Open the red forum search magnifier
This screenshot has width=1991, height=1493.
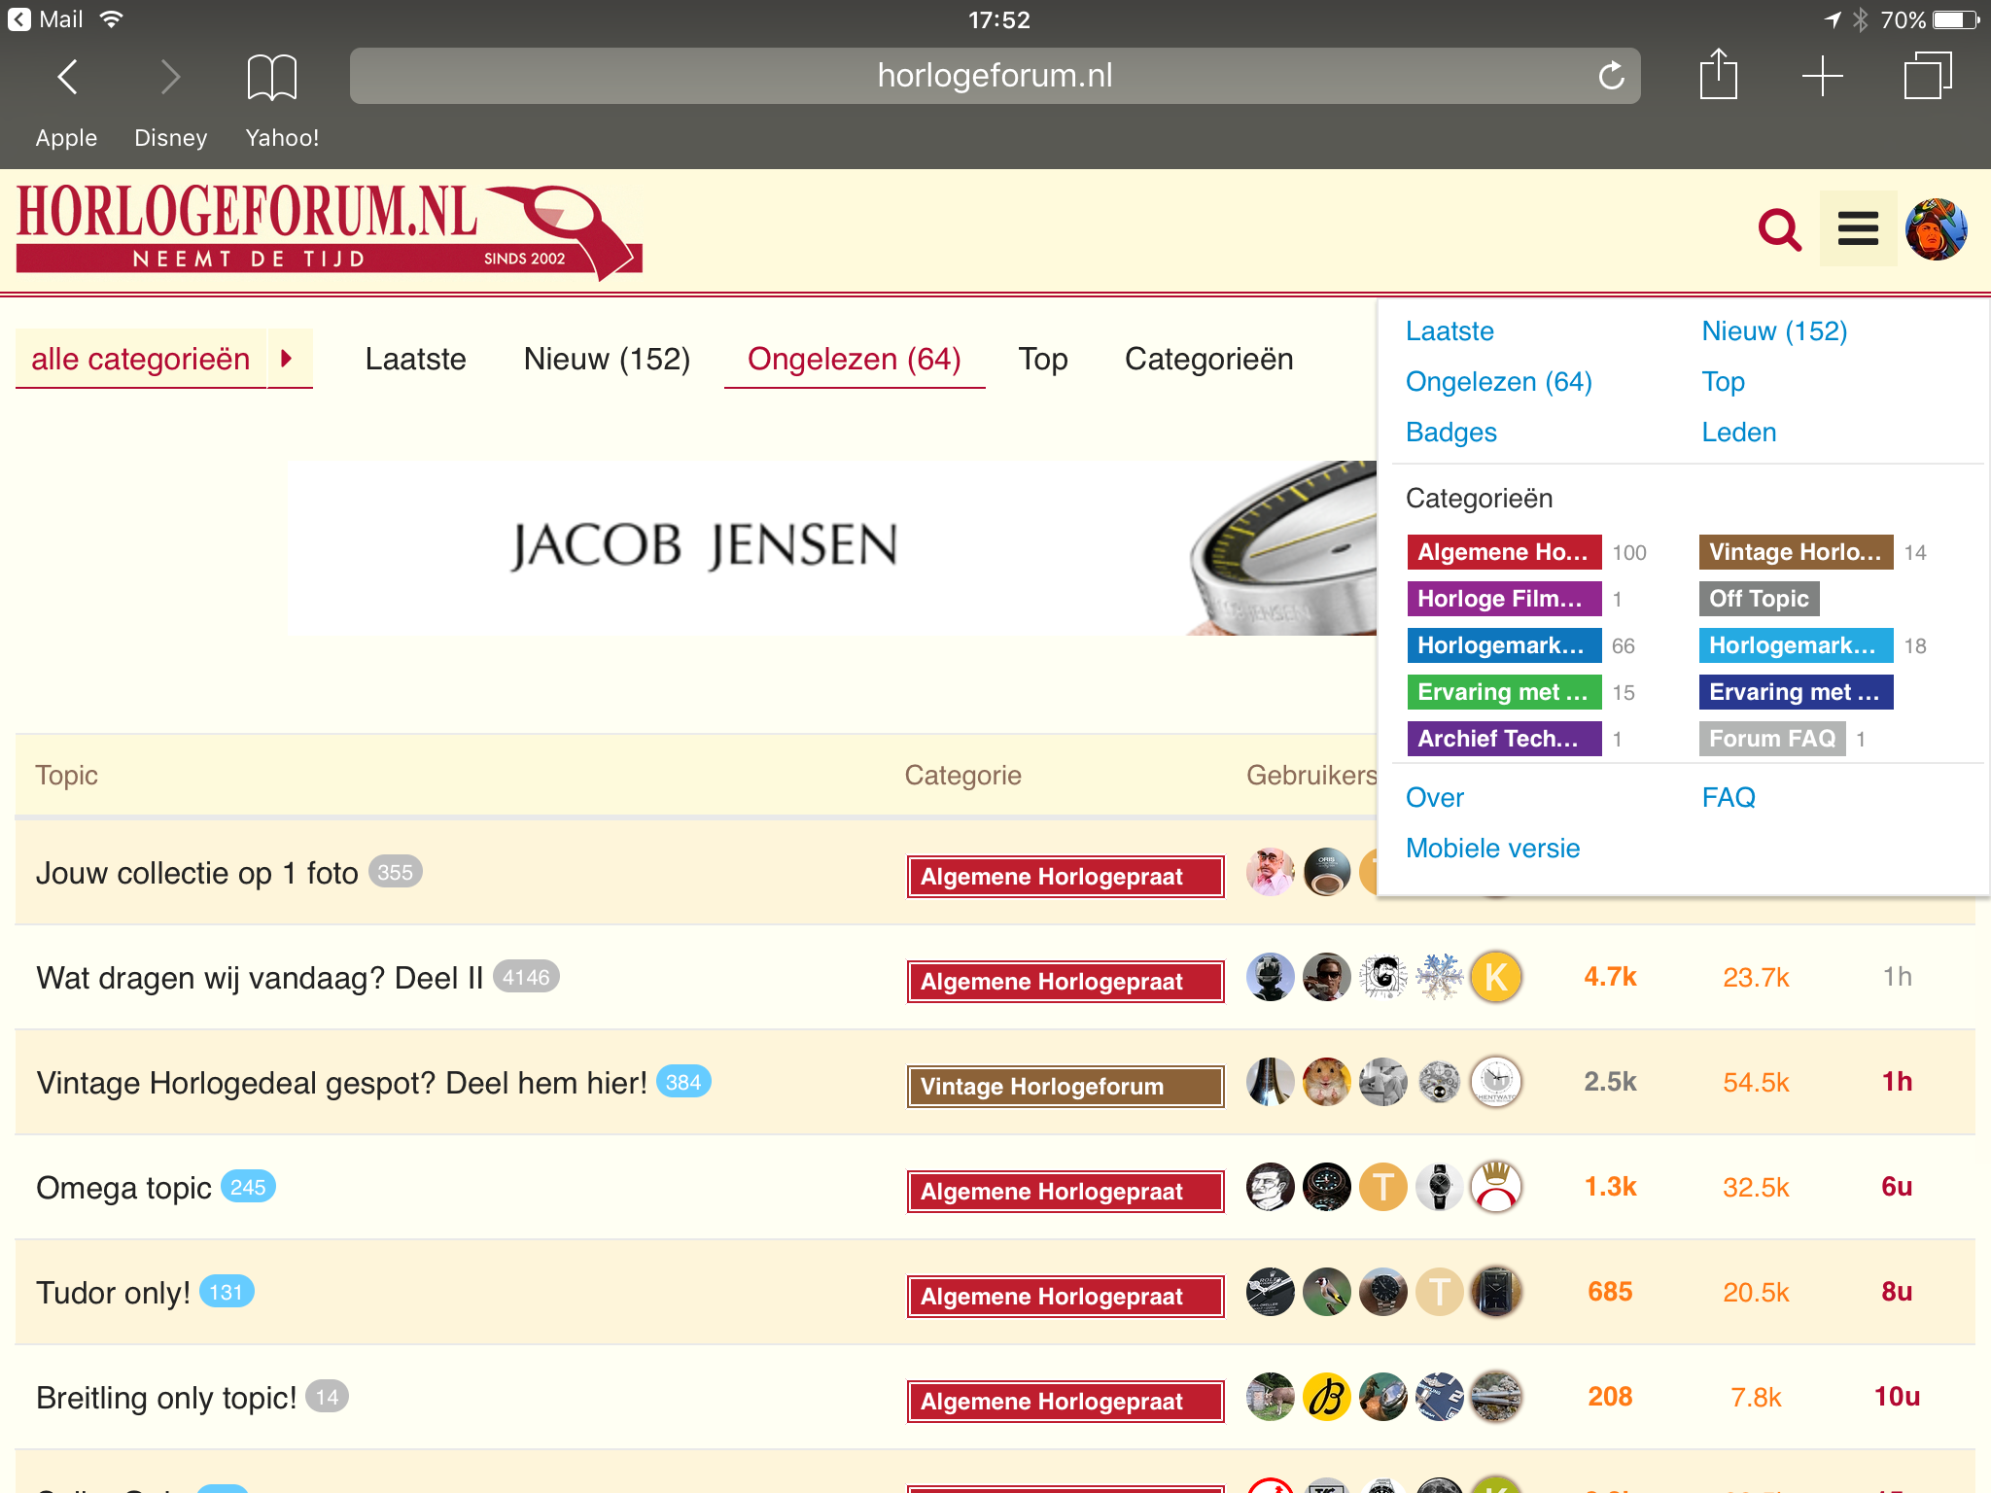[1780, 230]
